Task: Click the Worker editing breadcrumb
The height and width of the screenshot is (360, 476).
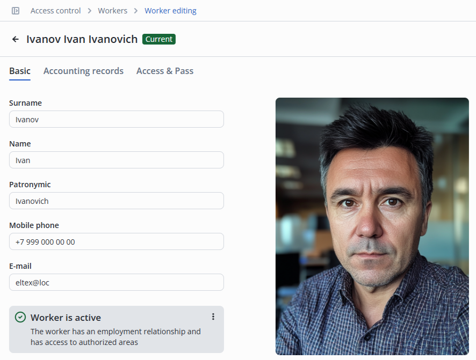Action: point(170,11)
